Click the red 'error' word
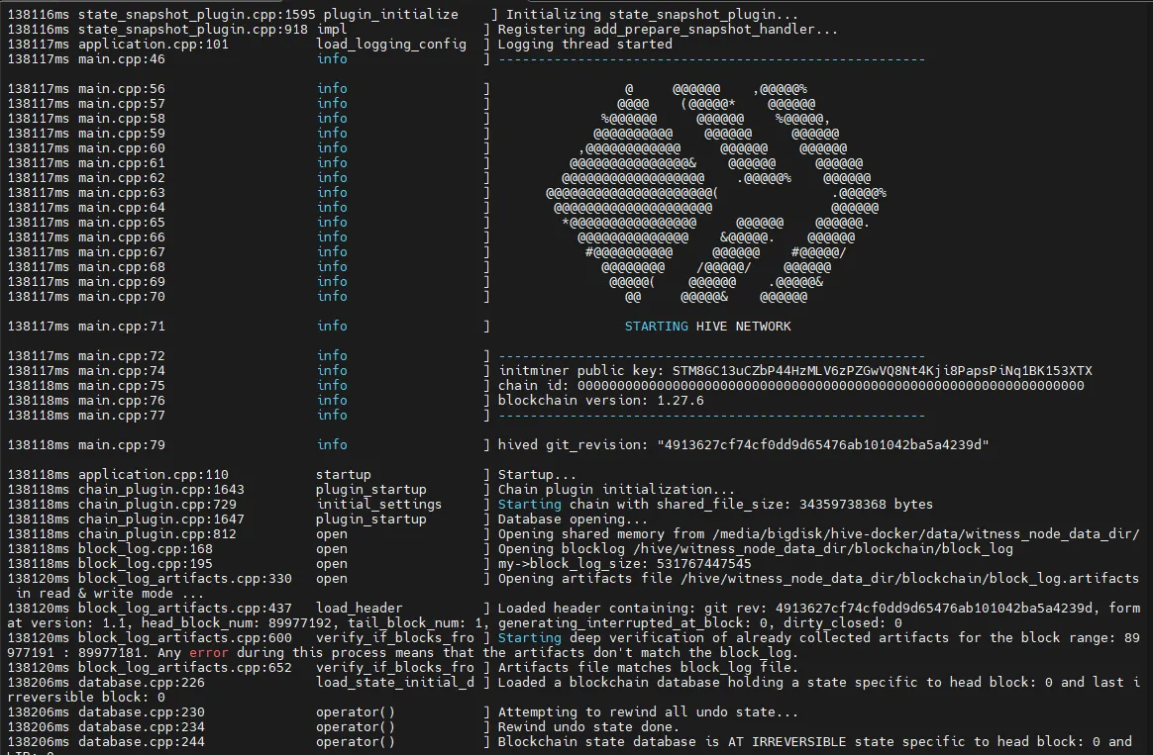 208,652
